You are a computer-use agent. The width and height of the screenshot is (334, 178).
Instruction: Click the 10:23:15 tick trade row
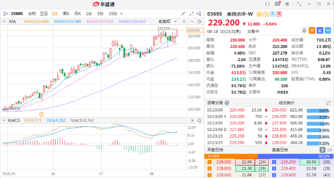(237, 143)
